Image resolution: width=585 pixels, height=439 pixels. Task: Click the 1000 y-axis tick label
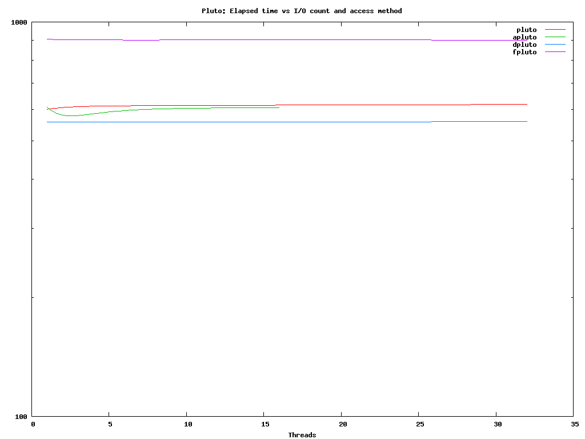(19, 23)
